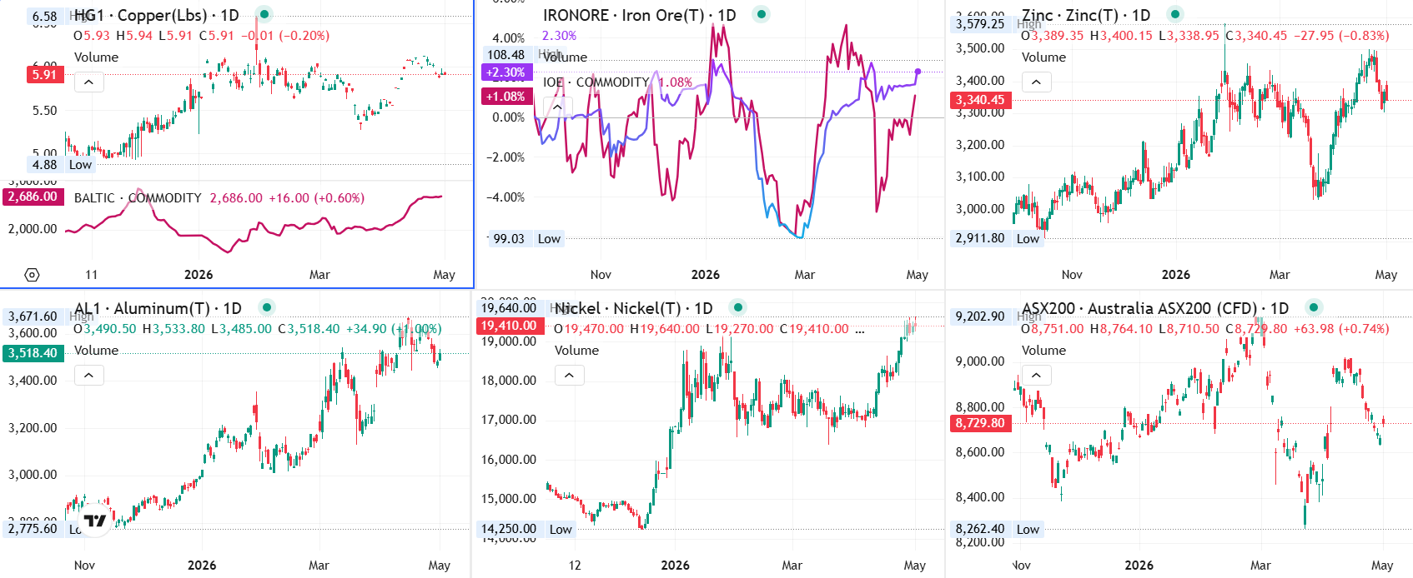
Task: Collapse the ASX200 chart legend chevron
Action: [1037, 375]
